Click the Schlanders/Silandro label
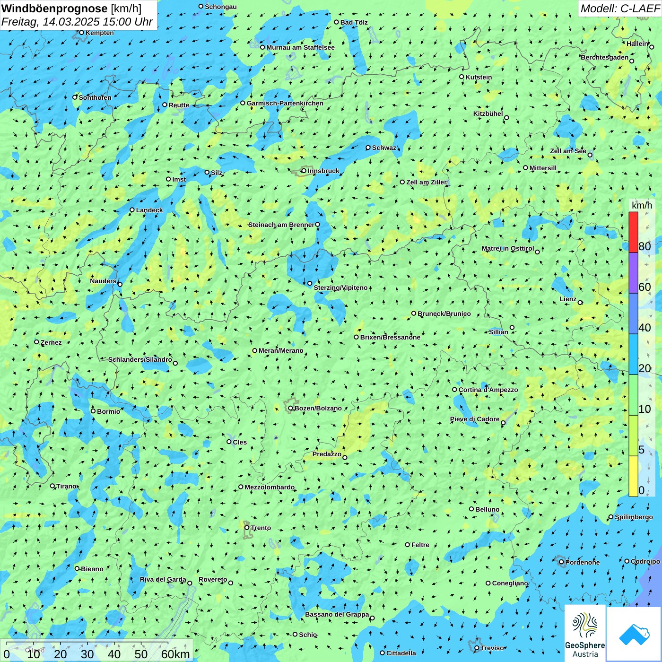The image size is (662, 662). point(140,359)
